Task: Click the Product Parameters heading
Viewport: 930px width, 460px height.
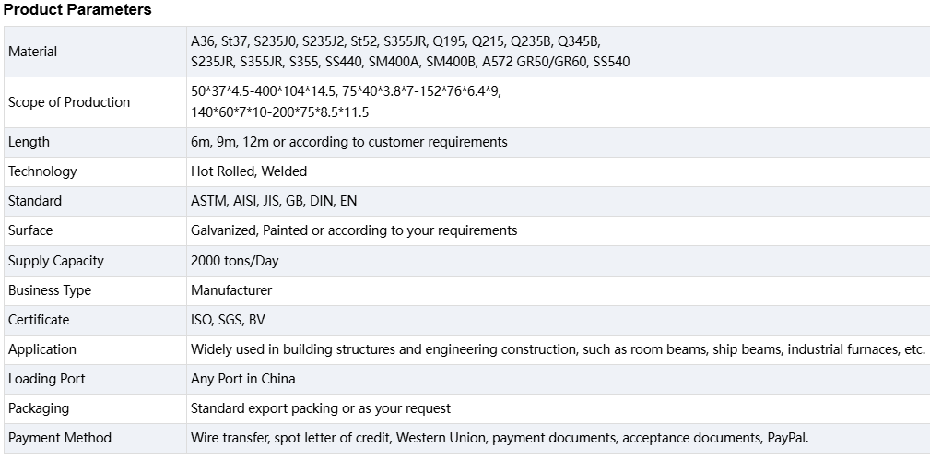Action: [x=77, y=9]
